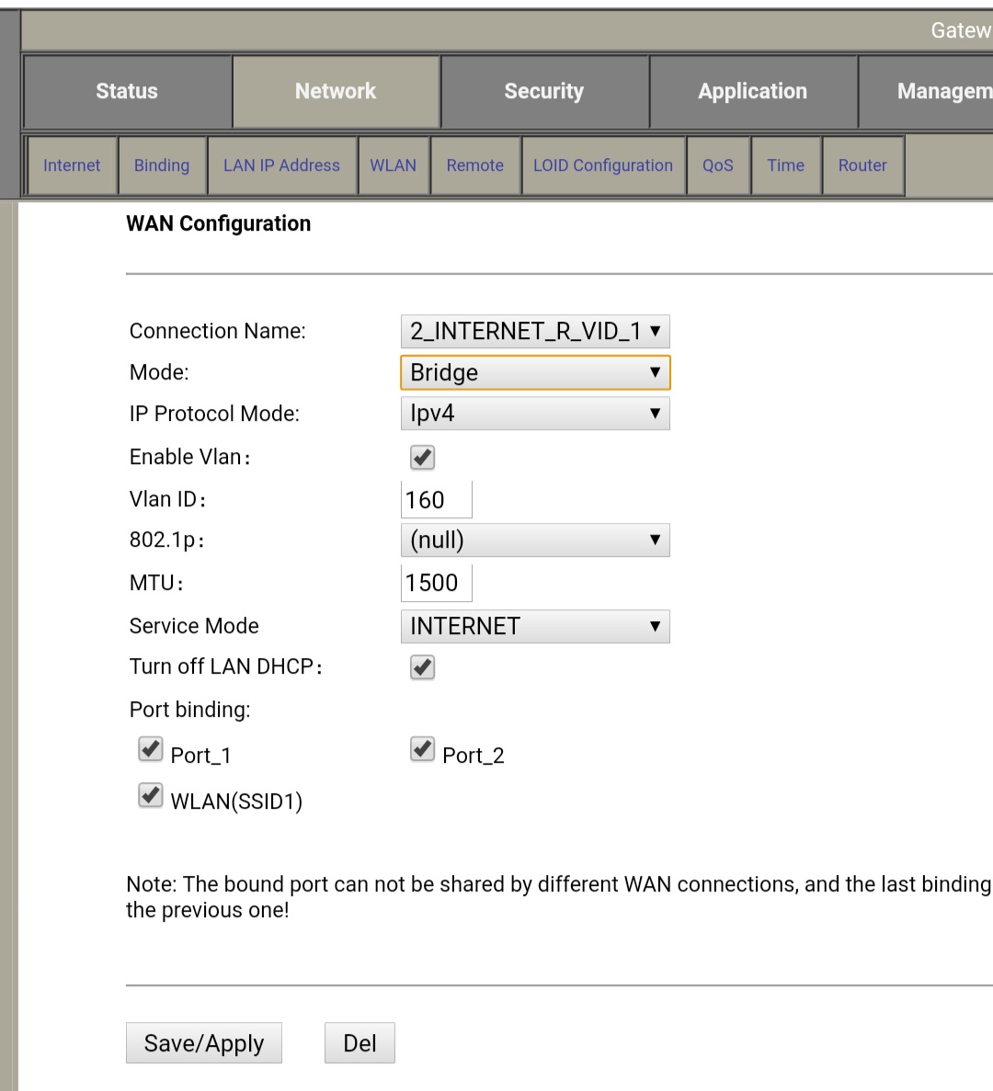Toggle the WLAN(SSID1) binding checkbox
The height and width of the screenshot is (1091, 993).
point(151,795)
